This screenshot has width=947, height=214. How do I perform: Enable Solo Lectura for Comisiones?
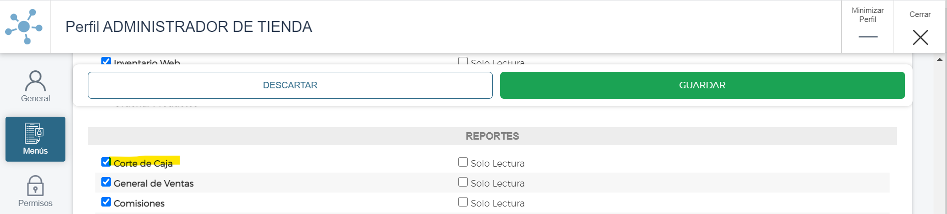point(463,202)
